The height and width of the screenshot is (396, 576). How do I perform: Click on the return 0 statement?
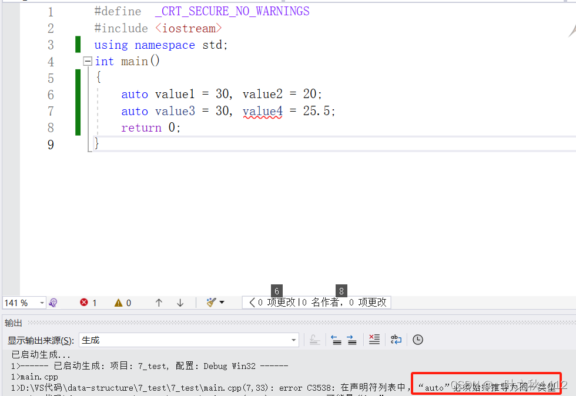(x=150, y=127)
